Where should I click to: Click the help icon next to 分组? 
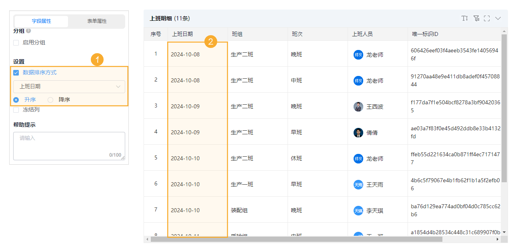pyautogui.click(x=28, y=31)
